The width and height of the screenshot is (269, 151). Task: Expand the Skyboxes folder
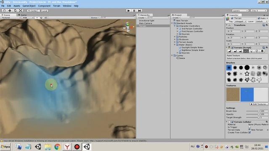pos(175,39)
